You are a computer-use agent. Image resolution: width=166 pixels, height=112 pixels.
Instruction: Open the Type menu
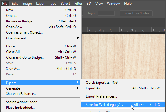tap(53, 4)
